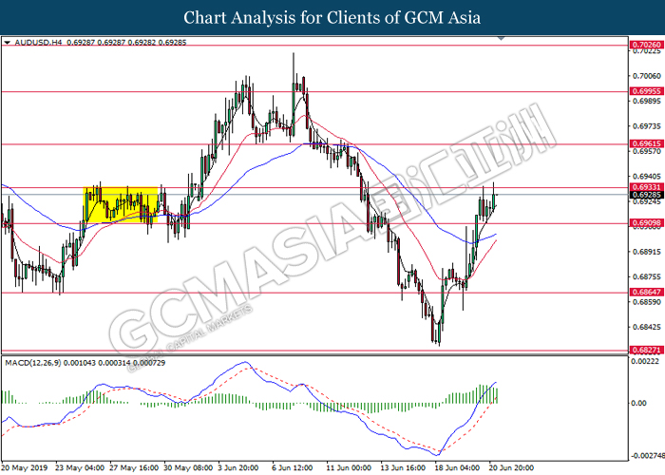Click the small triangle before AUDUSD.H4
665x475 pixels.
[x=7, y=43]
